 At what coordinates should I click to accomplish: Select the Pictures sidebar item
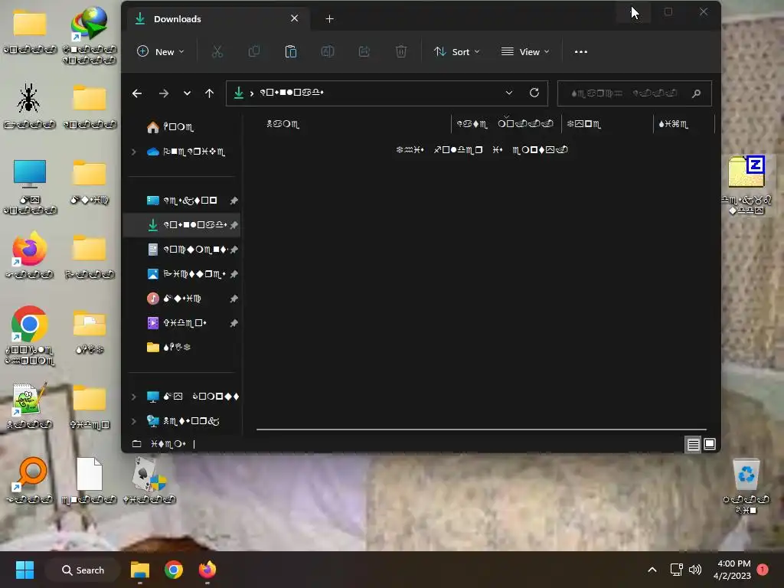(x=186, y=274)
